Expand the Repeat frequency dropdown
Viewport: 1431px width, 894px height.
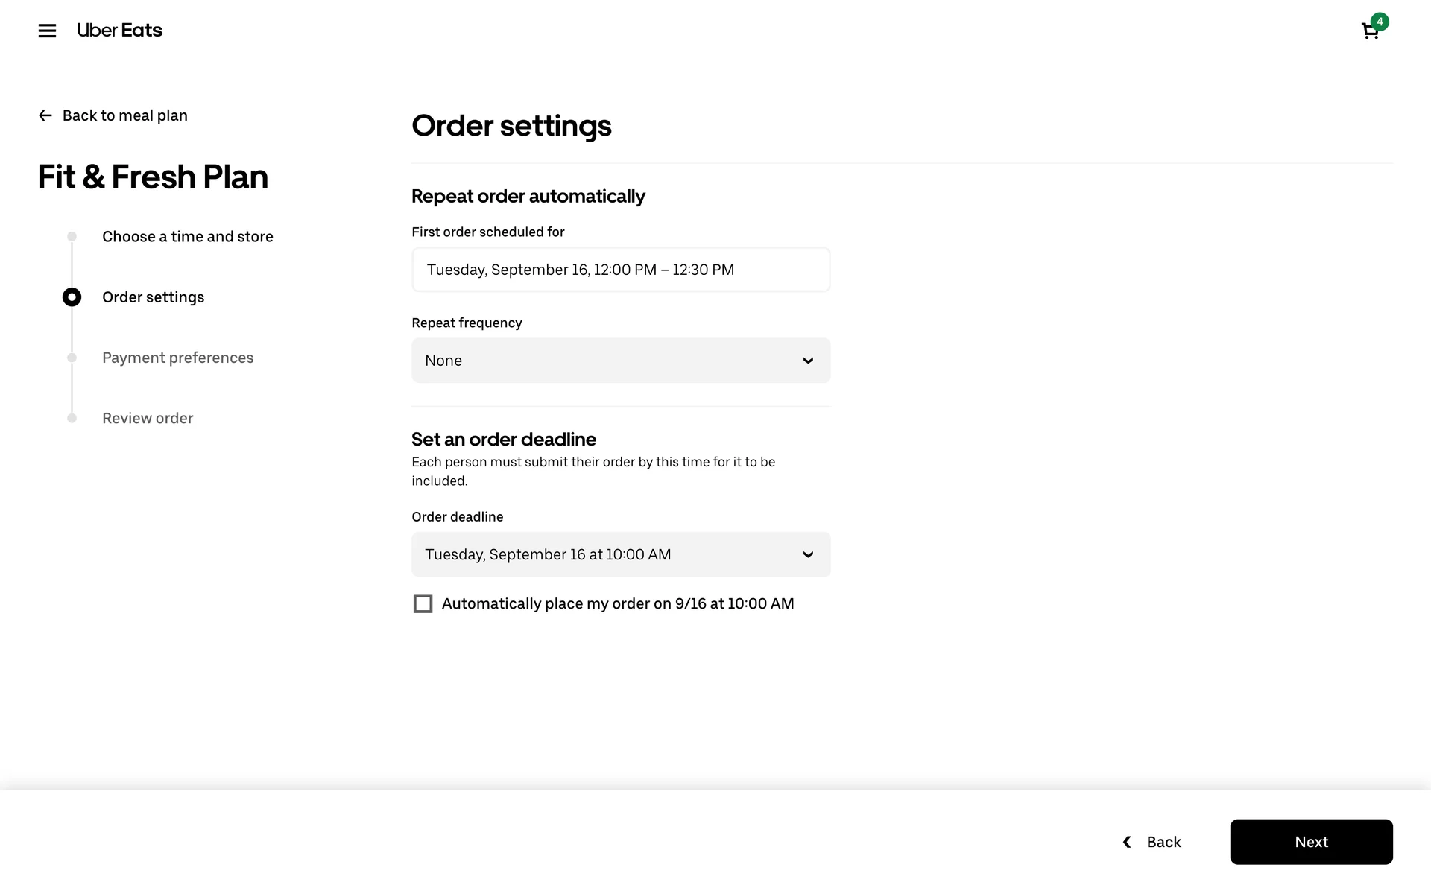[620, 361]
